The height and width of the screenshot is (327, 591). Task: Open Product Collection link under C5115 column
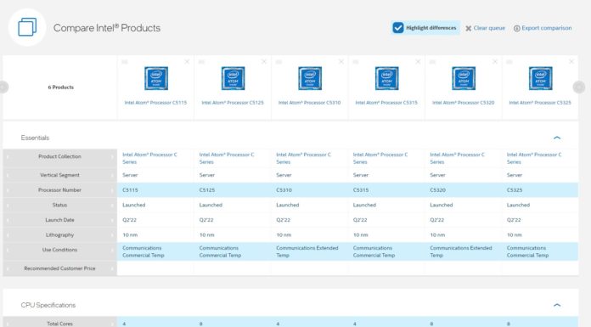click(x=149, y=158)
